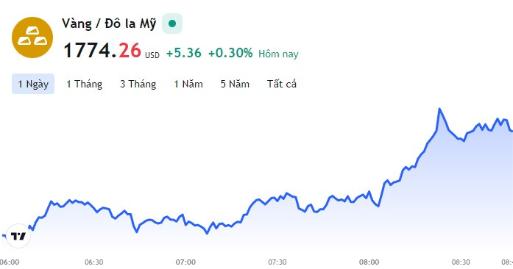The width and height of the screenshot is (513, 269).
Task: Click the highest price peak on chart
Action: [439, 110]
